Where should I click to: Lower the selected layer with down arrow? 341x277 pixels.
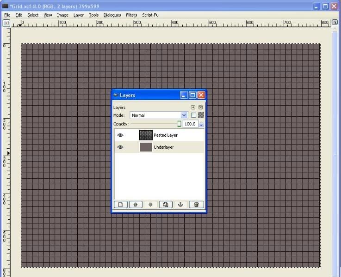pos(150,205)
